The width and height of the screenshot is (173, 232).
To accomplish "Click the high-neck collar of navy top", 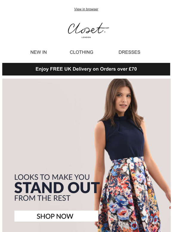I will pyautogui.click(x=121, y=117).
